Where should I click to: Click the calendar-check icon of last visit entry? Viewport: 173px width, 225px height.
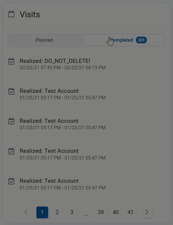click(x=11, y=181)
